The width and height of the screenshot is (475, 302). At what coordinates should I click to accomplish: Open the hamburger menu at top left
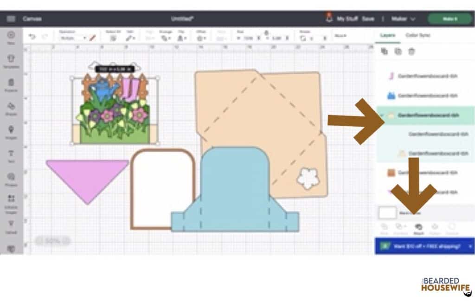coord(10,19)
